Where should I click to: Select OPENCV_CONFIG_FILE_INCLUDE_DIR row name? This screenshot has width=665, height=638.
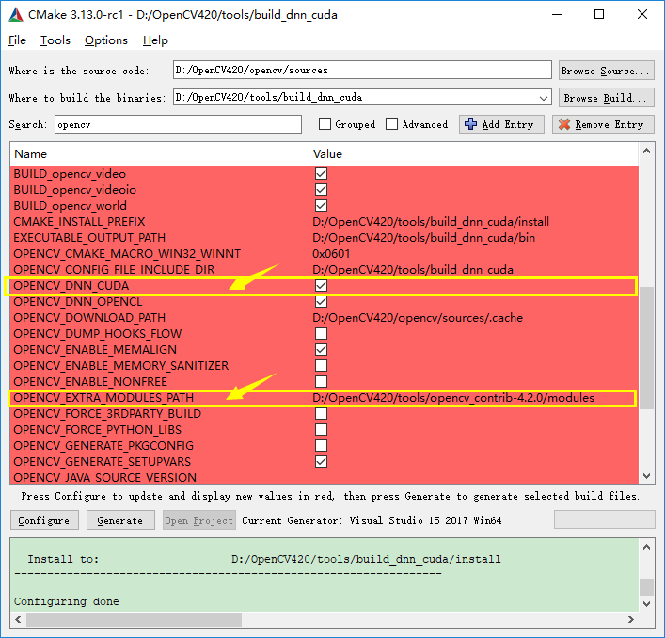114,270
